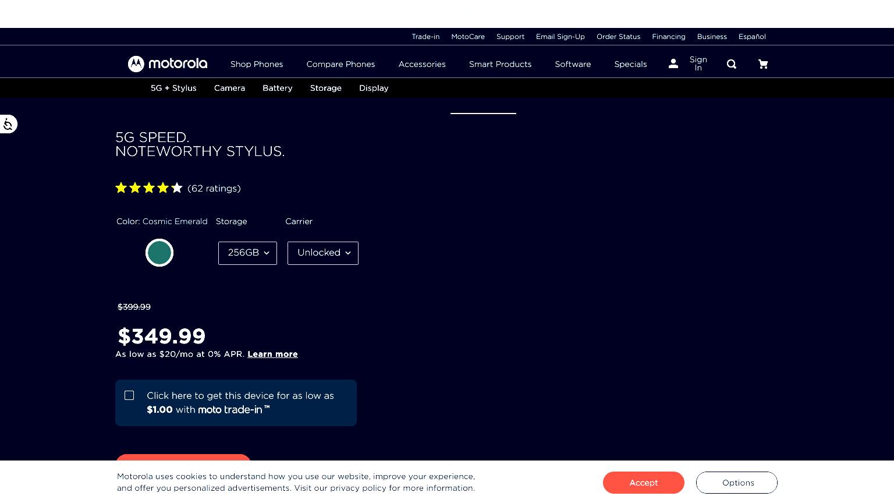Open the Shop Phones menu

(x=257, y=64)
